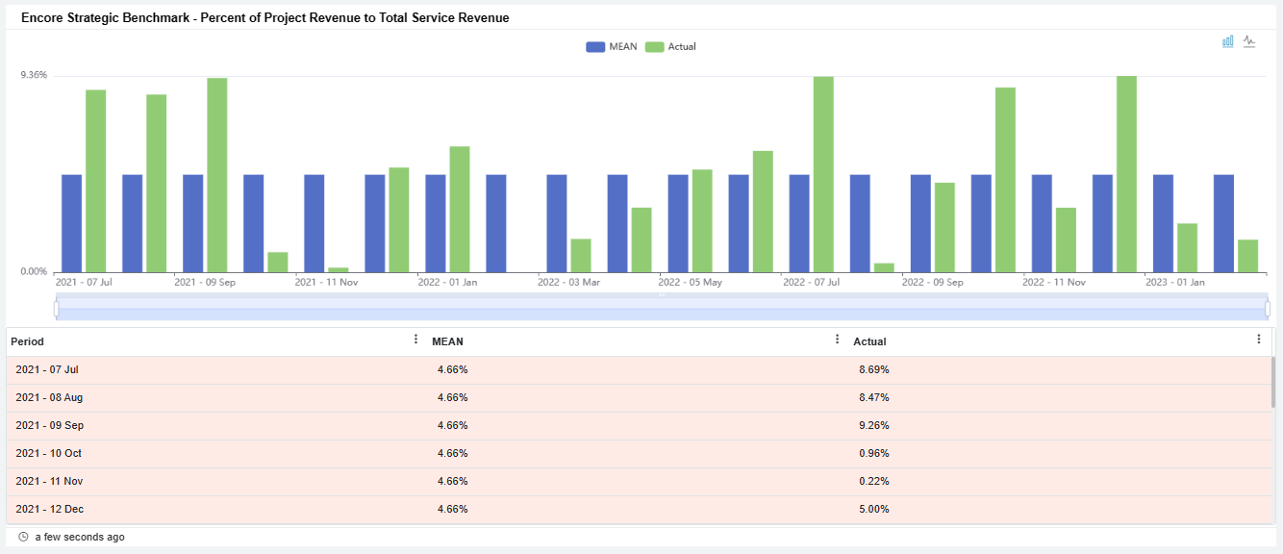
Task: Toggle the MEAN series in the legend
Action: 612,46
